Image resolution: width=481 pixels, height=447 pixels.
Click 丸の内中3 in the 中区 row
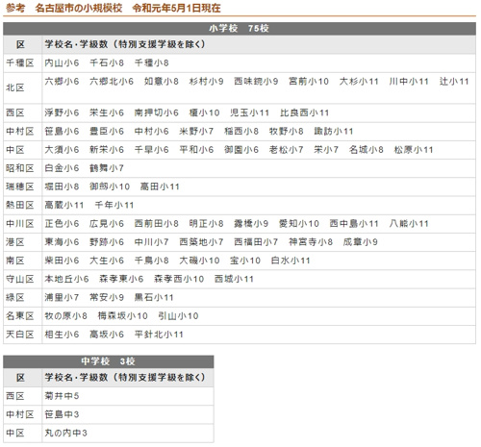pyautogui.click(x=65, y=434)
